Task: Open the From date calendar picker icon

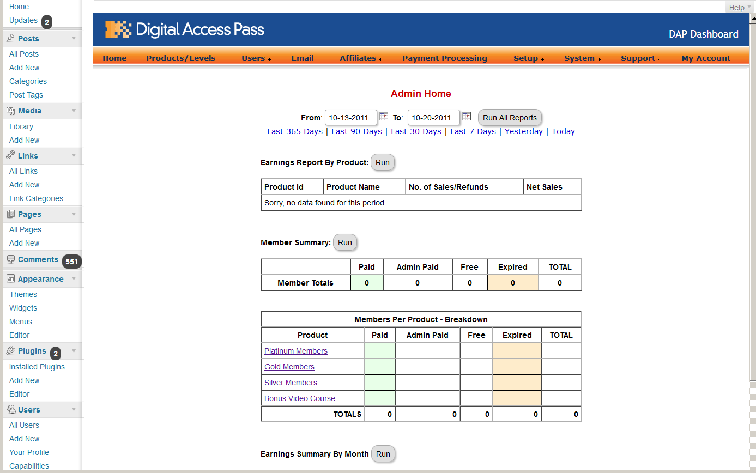Action: (384, 116)
